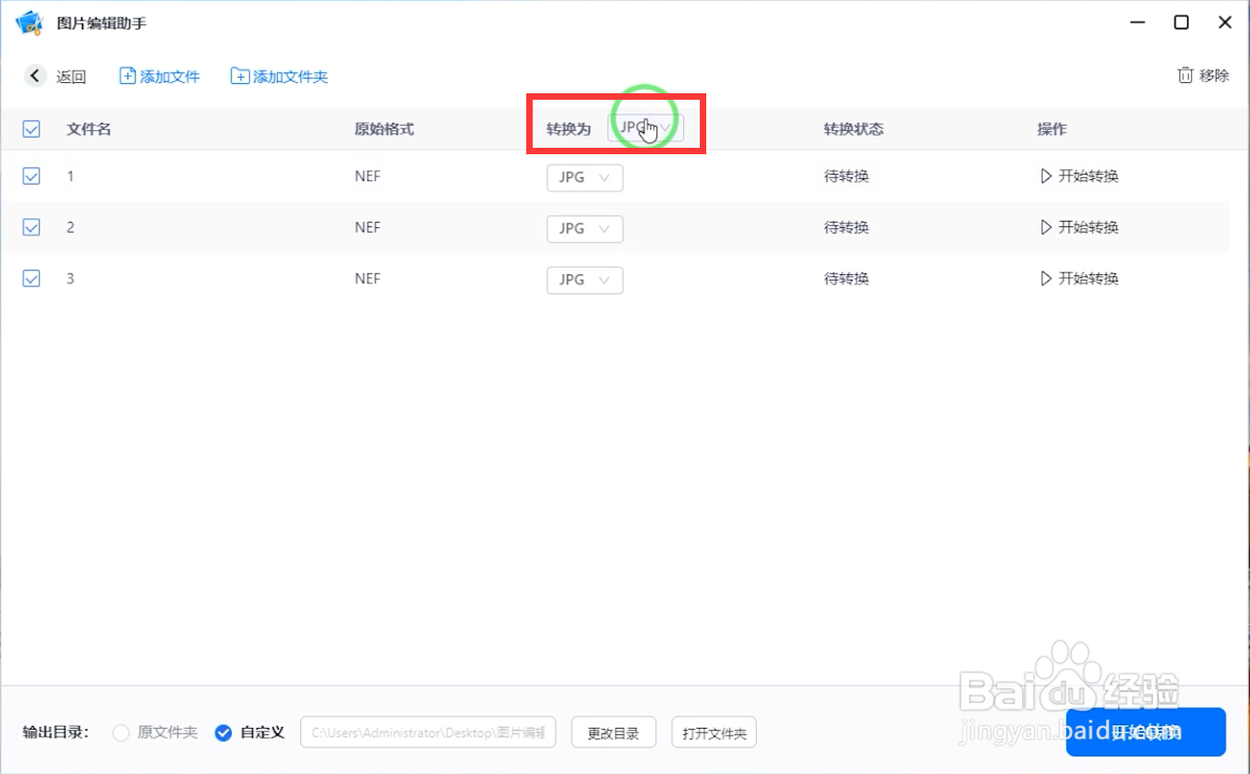The width and height of the screenshot is (1250, 774).
Task: Click the NEF format cell of file 1
Action: point(367,175)
